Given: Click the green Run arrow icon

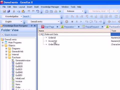Looking at the screenshot, I should point(60,11).
